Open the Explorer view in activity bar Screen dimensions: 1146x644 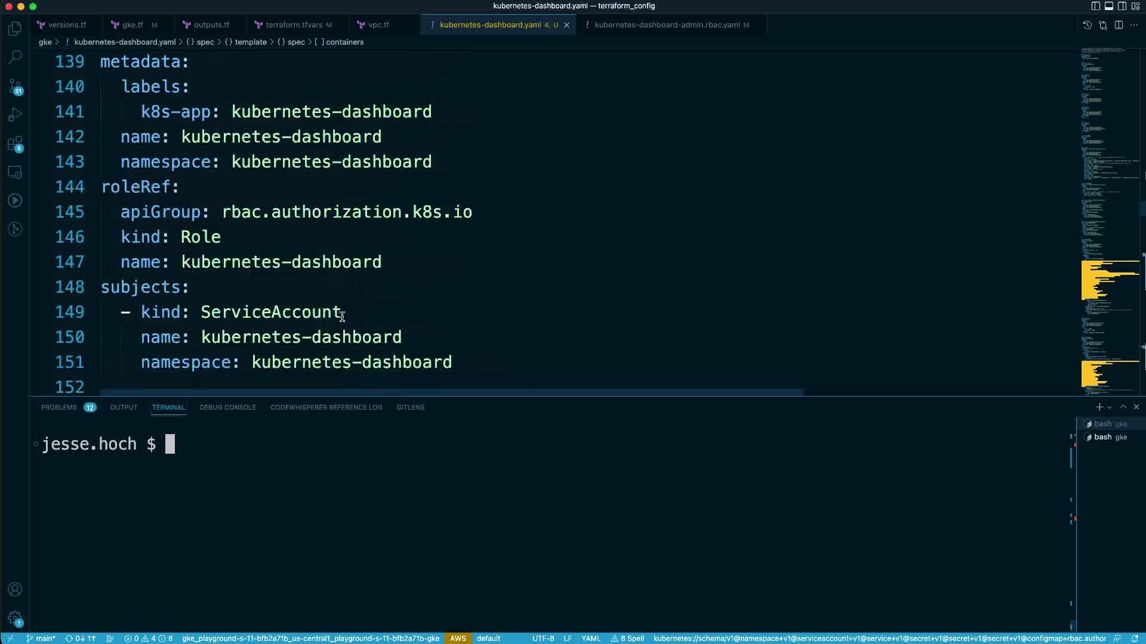(15, 29)
